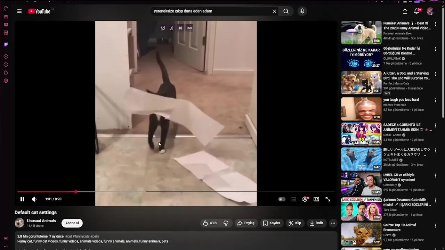Switch to theater mode
The width and height of the screenshot is (445, 250).
coord(316,199)
